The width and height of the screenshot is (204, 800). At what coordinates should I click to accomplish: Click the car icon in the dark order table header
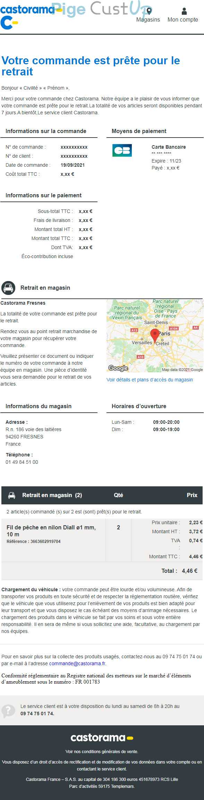(x=12, y=495)
